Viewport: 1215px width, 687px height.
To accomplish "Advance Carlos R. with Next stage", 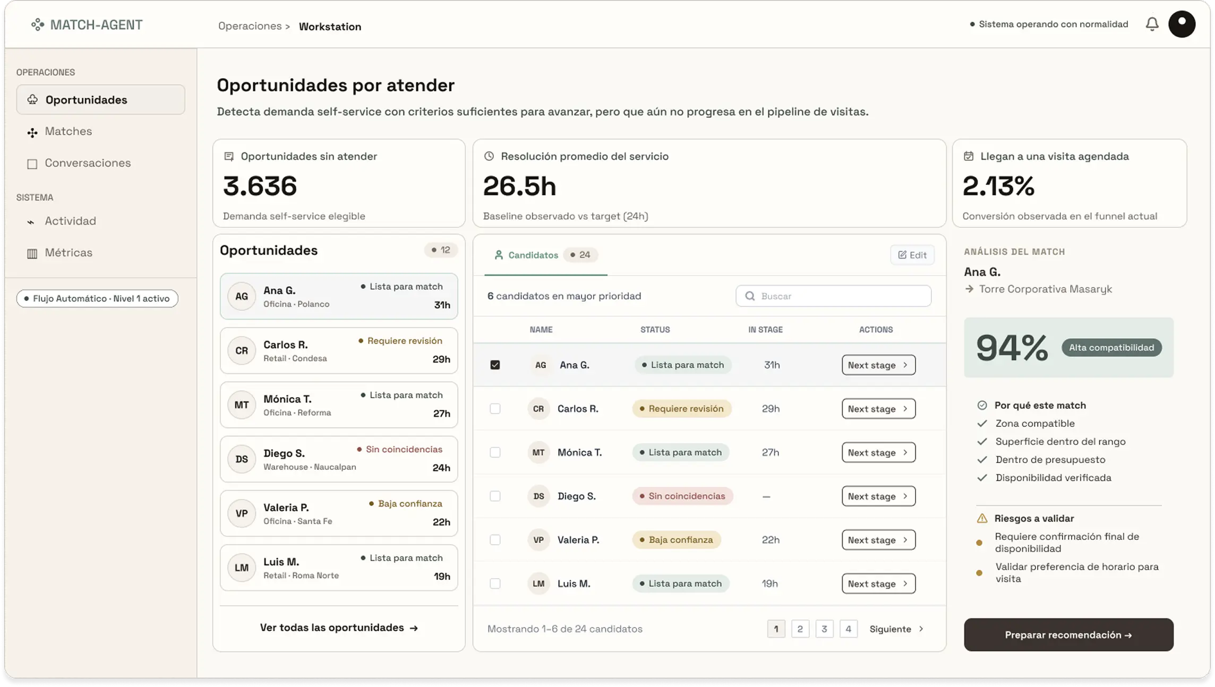I will (878, 408).
